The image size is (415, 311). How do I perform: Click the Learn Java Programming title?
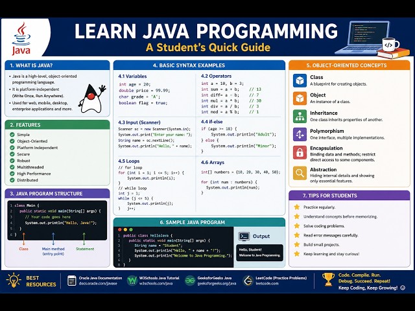point(206,31)
